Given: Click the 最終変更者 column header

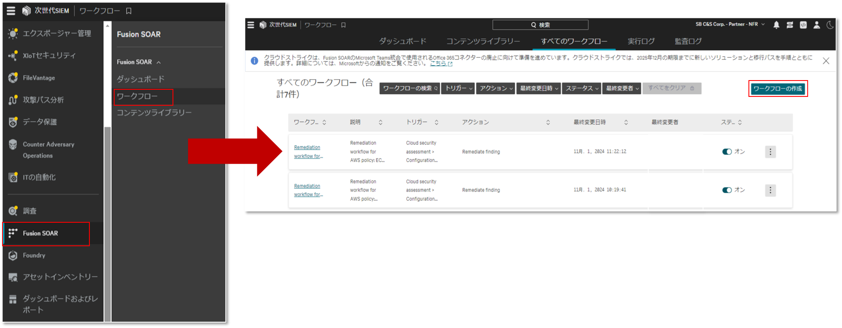Looking at the screenshot, I should [x=665, y=122].
